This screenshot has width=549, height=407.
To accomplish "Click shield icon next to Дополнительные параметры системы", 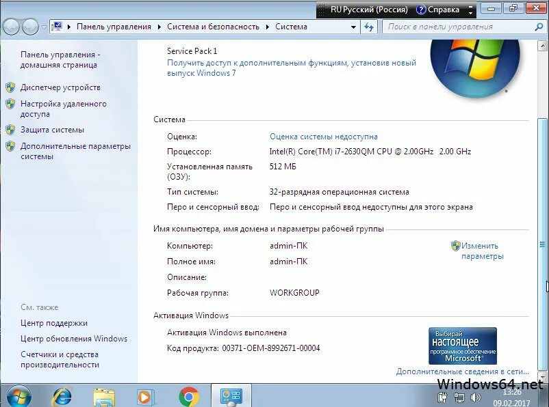I will (10, 146).
